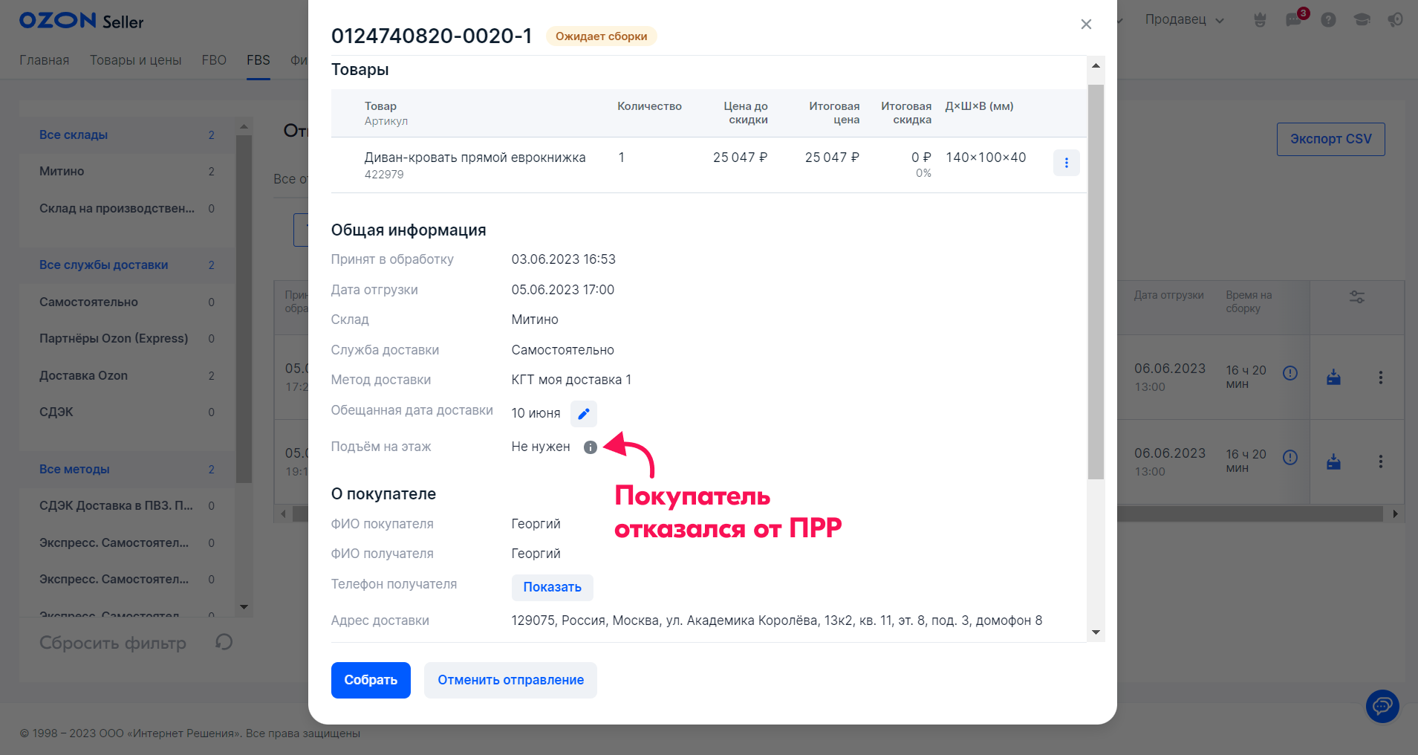The width and height of the screenshot is (1418, 755).
Task: Open the support chat bubble icon
Action: tap(1382, 706)
